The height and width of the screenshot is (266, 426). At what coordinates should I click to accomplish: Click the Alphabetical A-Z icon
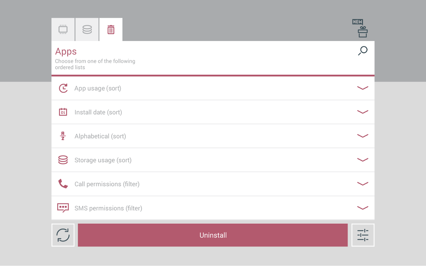coord(63,136)
